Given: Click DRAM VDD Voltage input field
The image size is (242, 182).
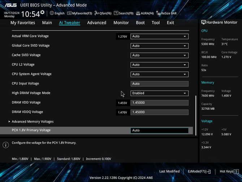Looking at the screenshot, I should [x=159, y=103].
